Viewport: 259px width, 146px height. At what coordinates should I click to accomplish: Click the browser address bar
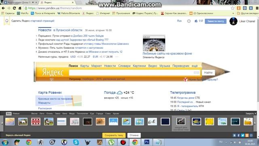[x=127, y=8]
